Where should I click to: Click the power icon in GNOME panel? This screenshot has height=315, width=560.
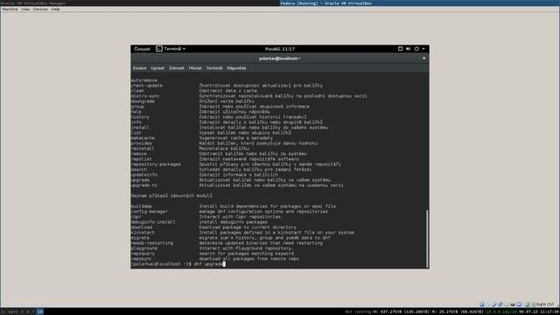point(416,49)
